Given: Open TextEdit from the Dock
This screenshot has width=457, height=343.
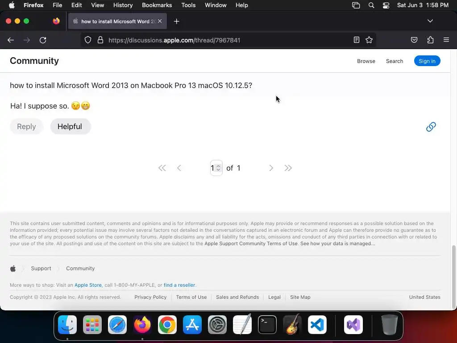Looking at the screenshot, I should [242, 325].
